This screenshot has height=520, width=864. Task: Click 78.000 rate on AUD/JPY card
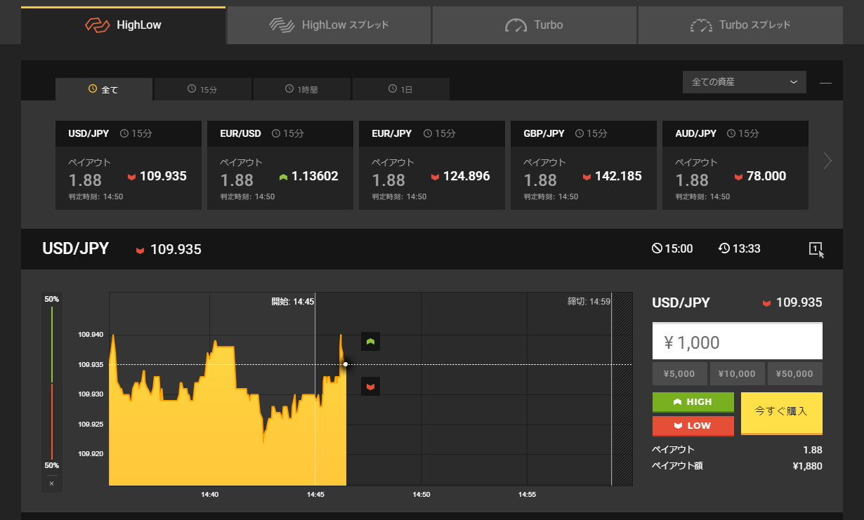click(x=766, y=176)
